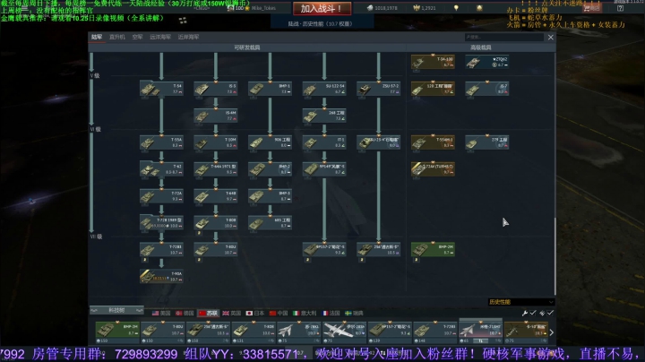Select the helicopter crew slot in lineup
The height and width of the screenshot is (362, 645).
pos(526,331)
